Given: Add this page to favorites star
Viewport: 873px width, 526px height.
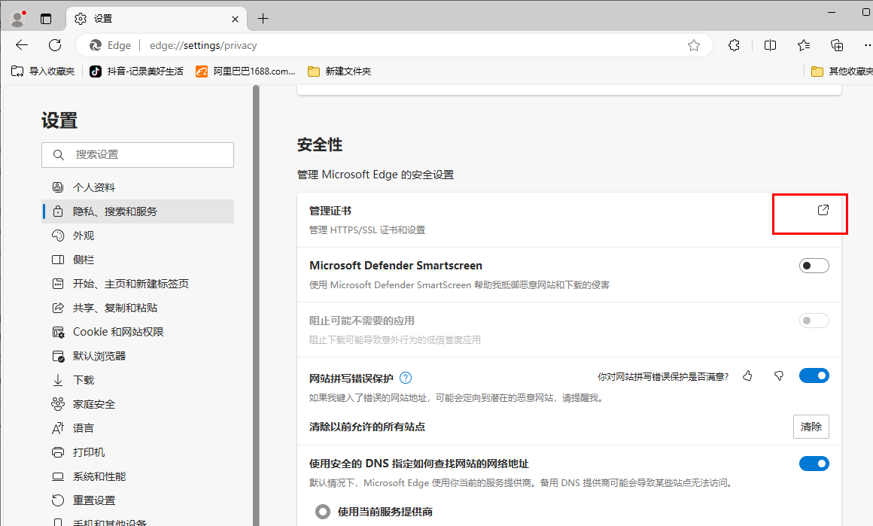Looking at the screenshot, I should 694,45.
